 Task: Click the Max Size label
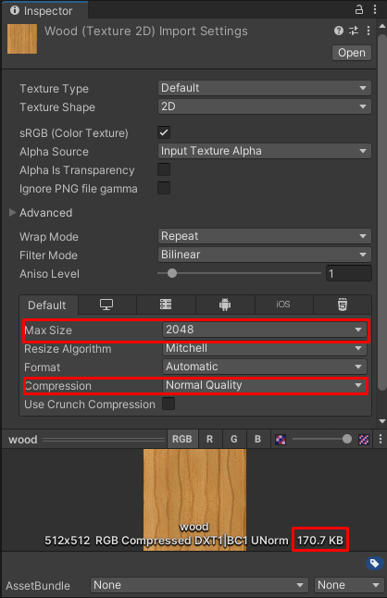tap(48, 330)
